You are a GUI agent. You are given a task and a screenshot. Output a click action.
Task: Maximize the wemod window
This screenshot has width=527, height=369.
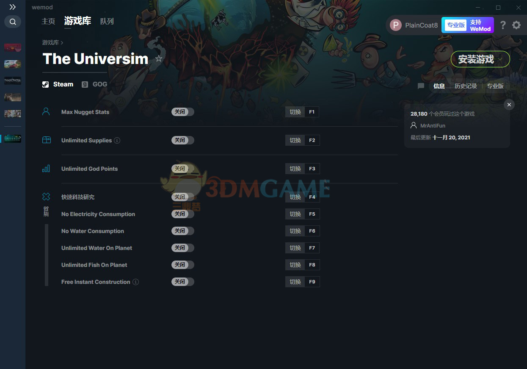pos(498,8)
